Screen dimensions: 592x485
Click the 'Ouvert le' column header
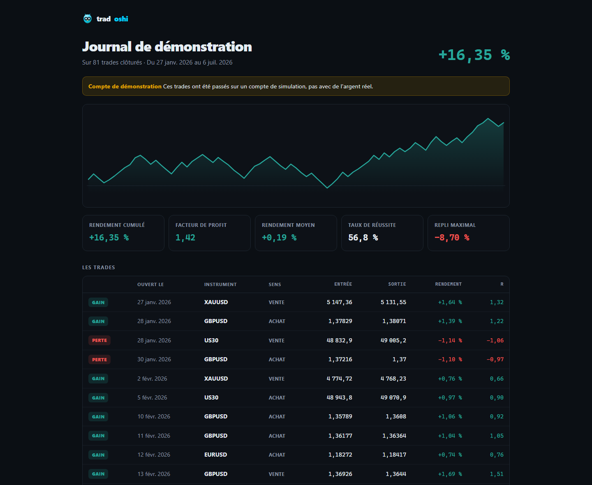(x=150, y=284)
